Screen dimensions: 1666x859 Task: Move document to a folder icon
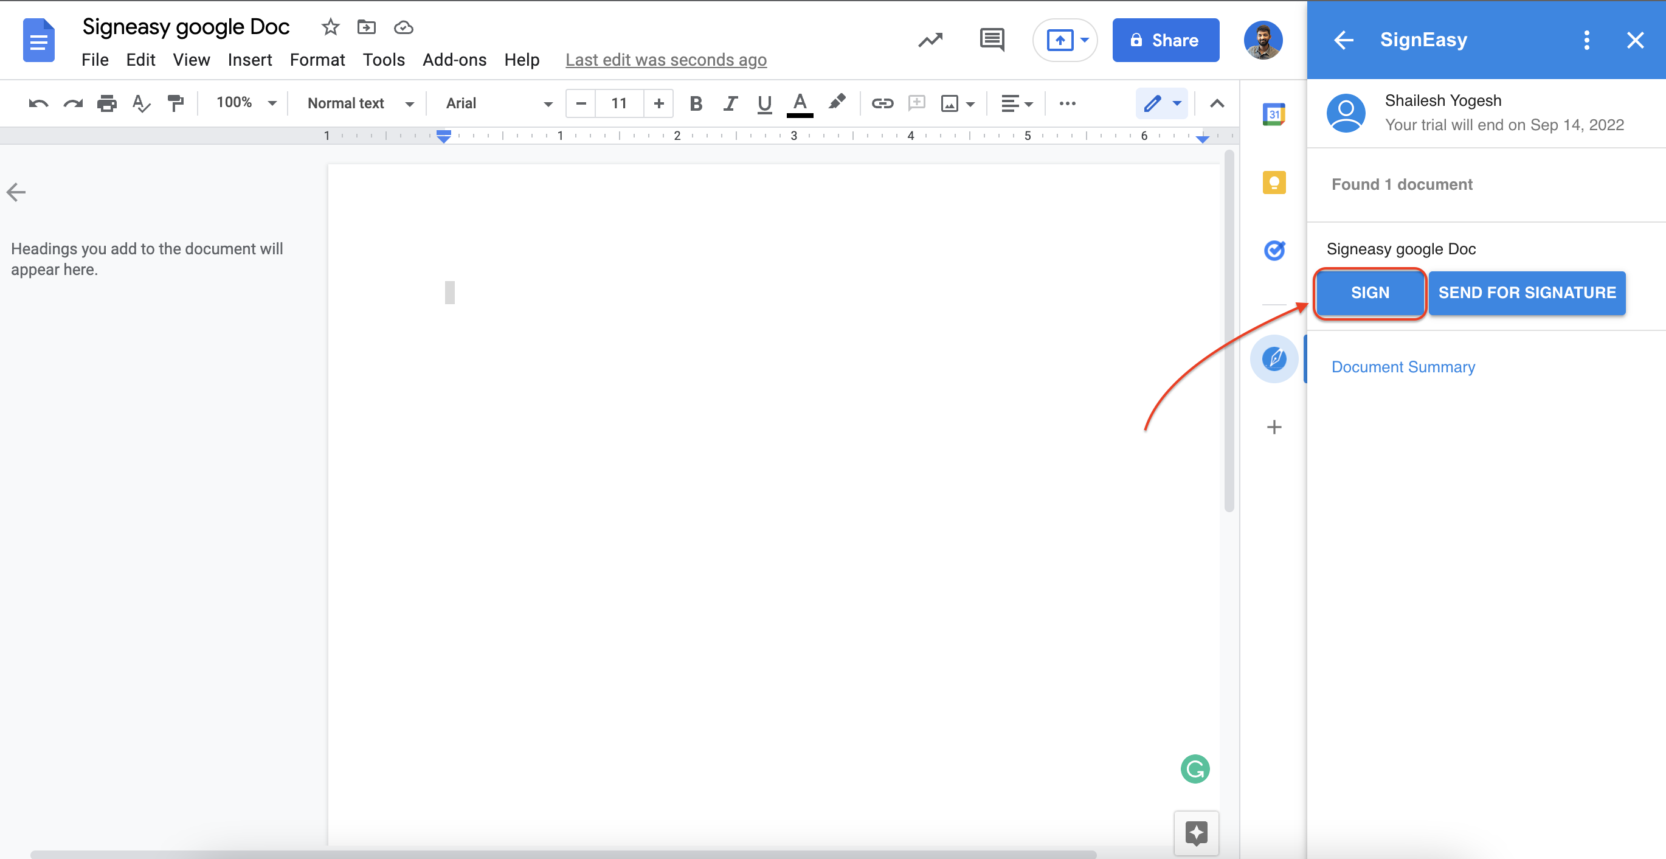(367, 27)
